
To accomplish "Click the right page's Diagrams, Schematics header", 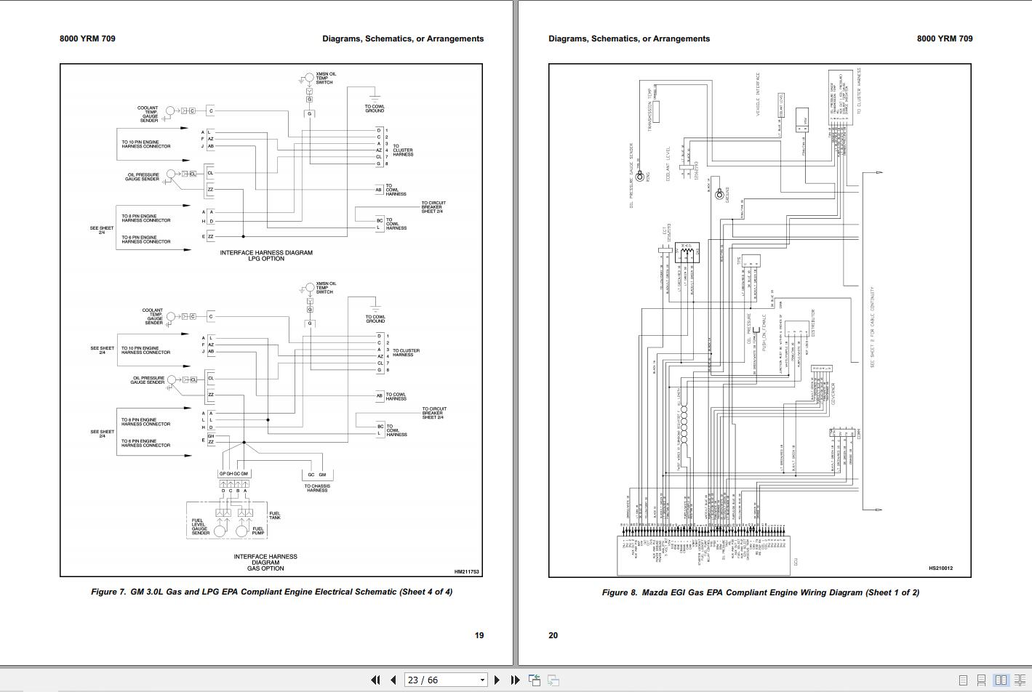I will point(629,39).
